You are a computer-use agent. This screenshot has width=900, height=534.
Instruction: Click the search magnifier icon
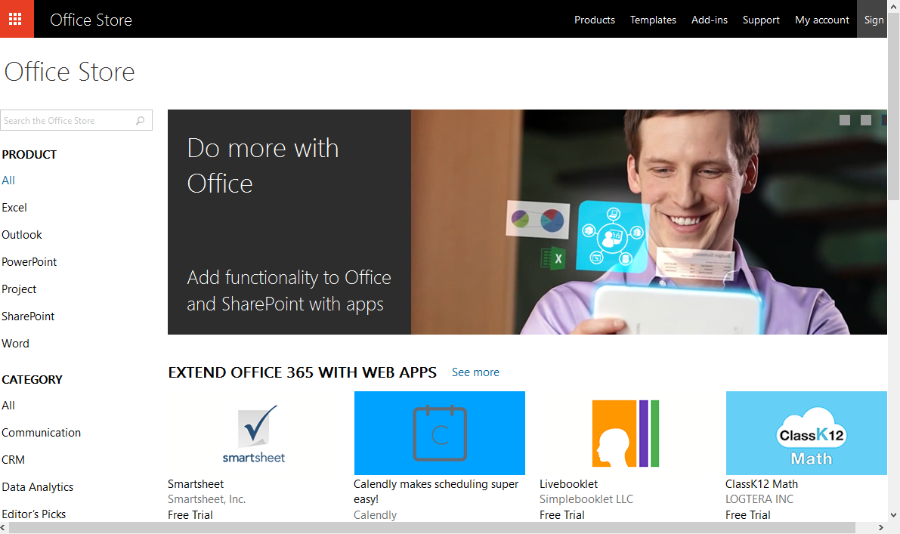point(140,120)
